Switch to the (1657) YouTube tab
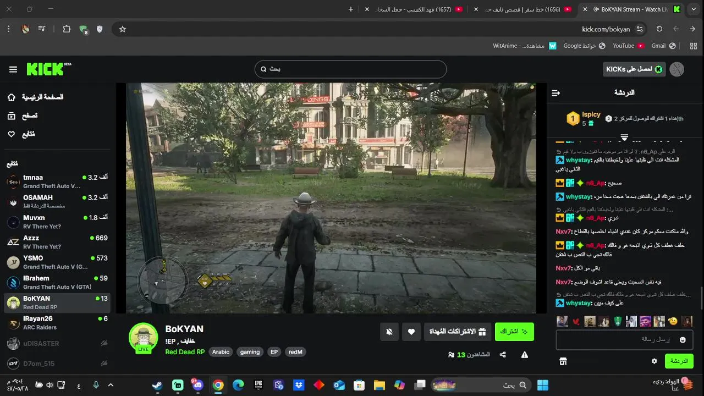Viewport: 704px width, 396px height. click(414, 9)
